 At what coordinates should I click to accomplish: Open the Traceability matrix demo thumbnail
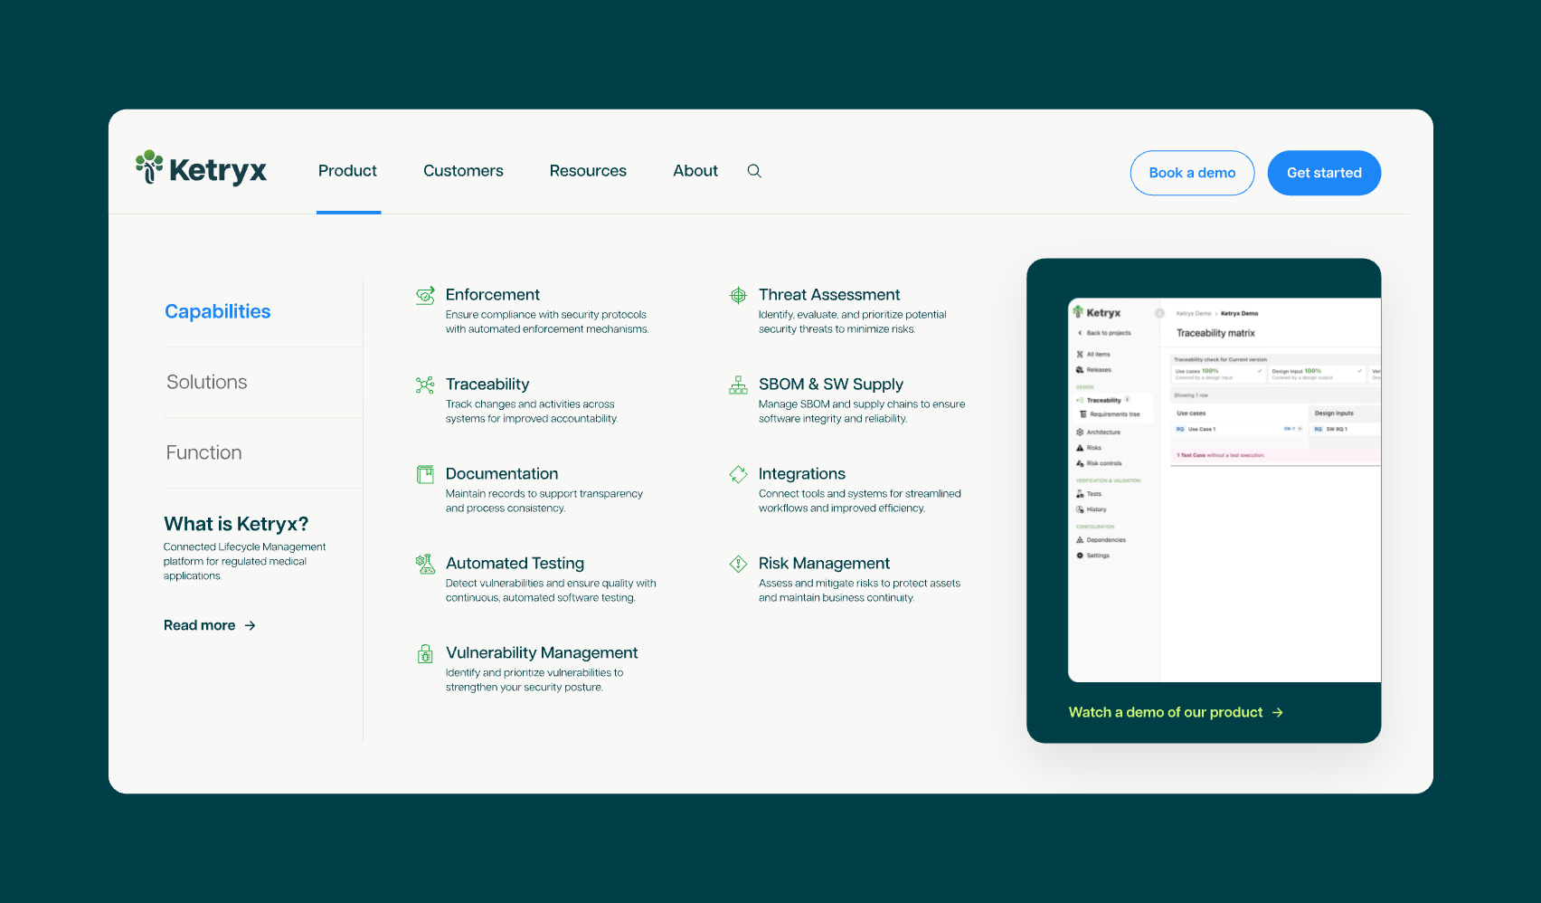coord(1224,489)
